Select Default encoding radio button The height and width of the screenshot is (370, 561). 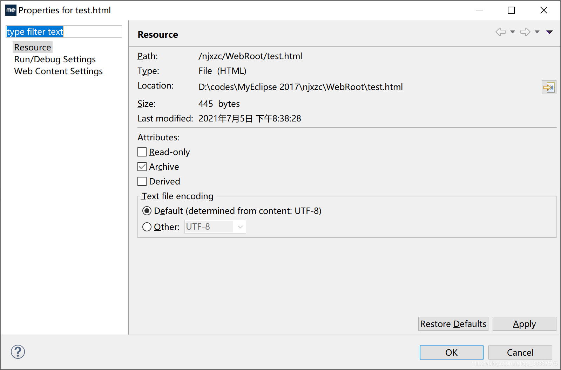(x=147, y=211)
